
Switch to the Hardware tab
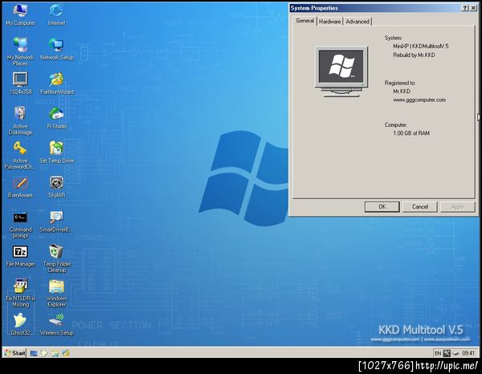tap(329, 22)
